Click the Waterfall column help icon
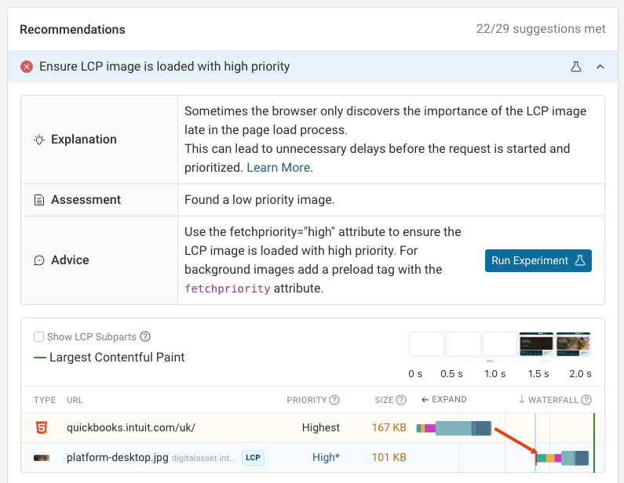 point(586,400)
